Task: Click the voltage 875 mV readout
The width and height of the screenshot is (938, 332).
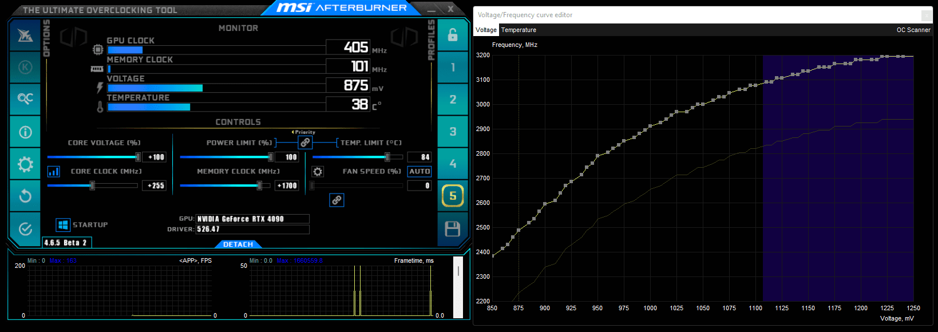Action: (348, 85)
